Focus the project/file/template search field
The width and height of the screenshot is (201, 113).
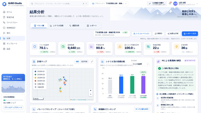[59, 4]
